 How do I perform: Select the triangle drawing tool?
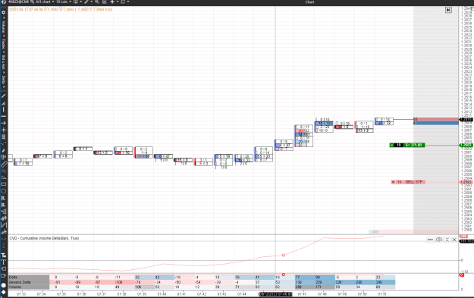(4, 177)
